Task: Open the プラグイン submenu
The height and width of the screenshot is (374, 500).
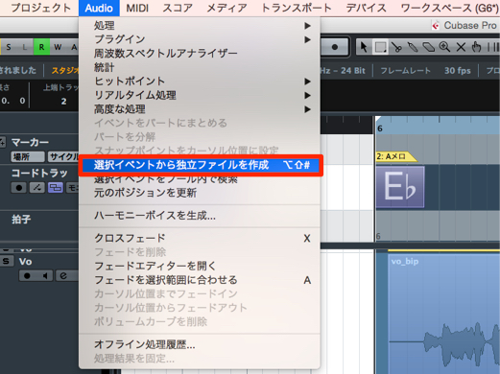Action: pyautogui.click(x=200, y=39)
